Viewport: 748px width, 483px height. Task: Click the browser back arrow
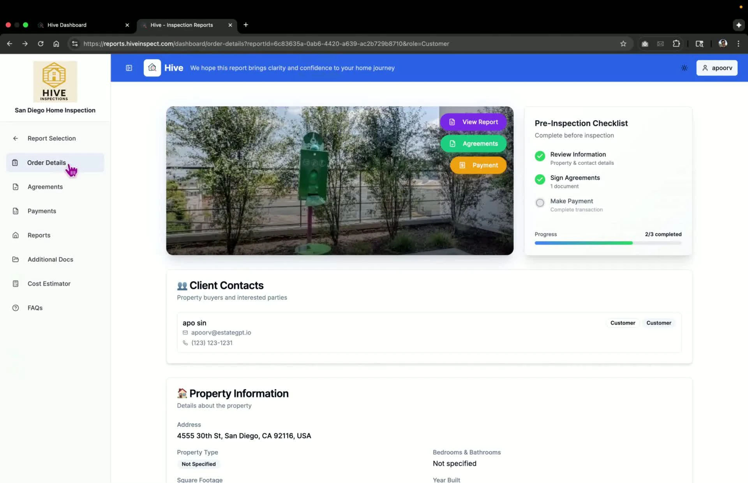coord(10,44)
